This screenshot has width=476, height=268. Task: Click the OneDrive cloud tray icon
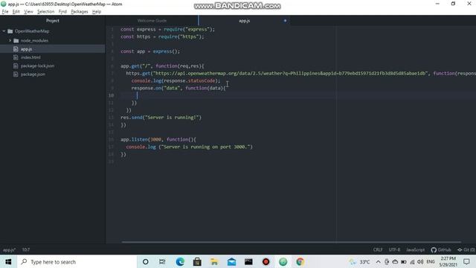point(395,261)
